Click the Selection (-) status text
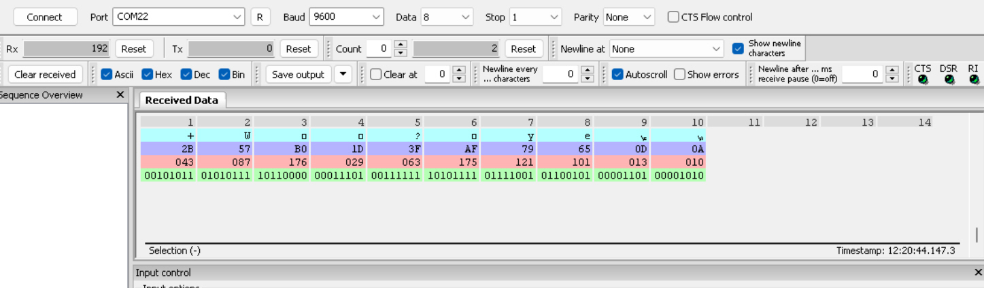Screen dimensions: 984x288 pos(175,251)
